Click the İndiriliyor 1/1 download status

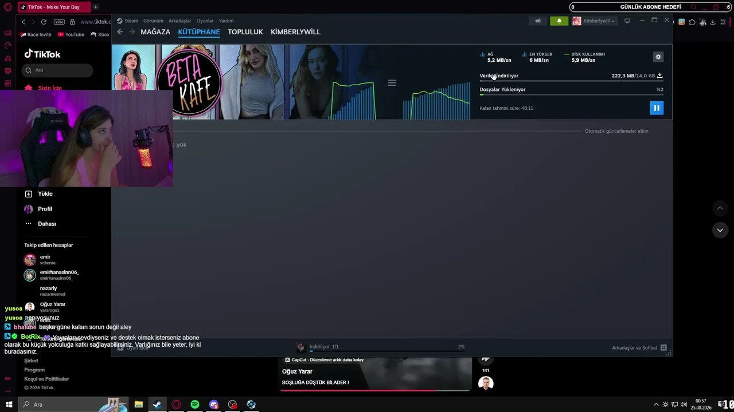point(324,347)
